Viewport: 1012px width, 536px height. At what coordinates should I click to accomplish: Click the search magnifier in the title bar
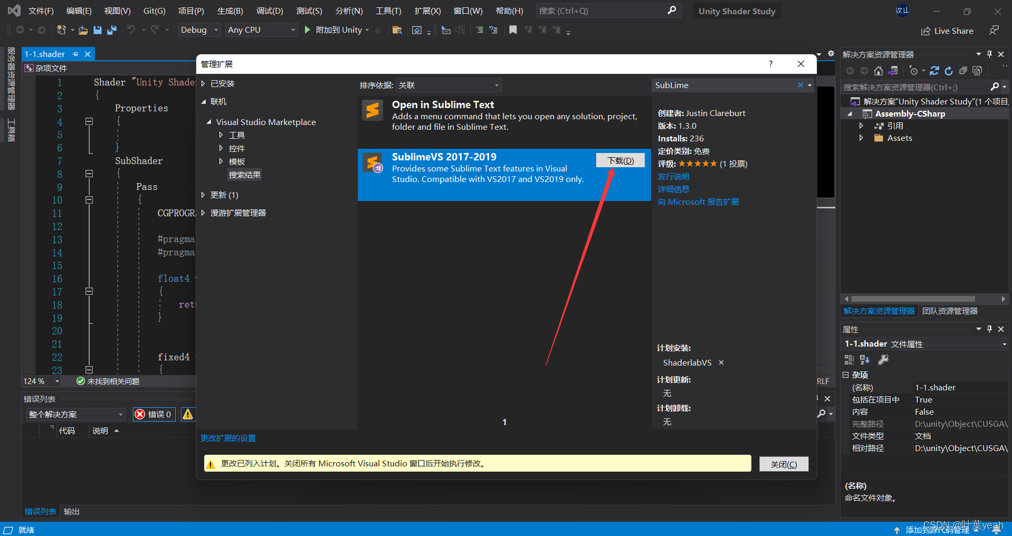point(672,11)
